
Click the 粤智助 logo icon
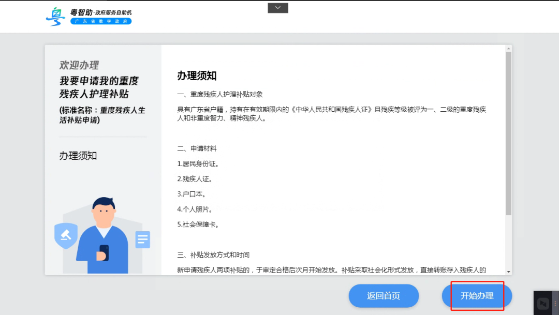pyautogui.click(x=55, y=16)
